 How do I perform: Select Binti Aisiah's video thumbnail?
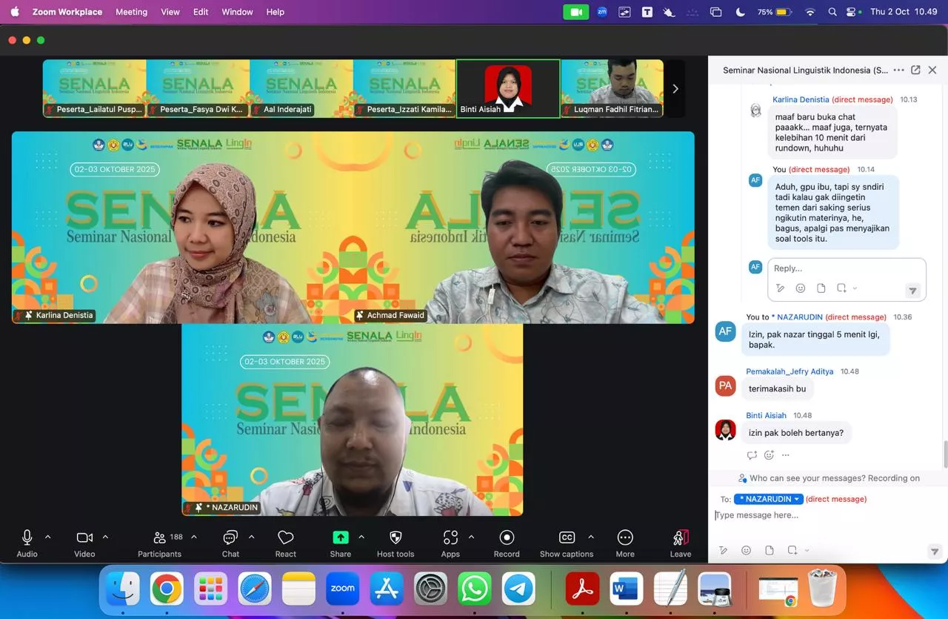pos(508,89)
